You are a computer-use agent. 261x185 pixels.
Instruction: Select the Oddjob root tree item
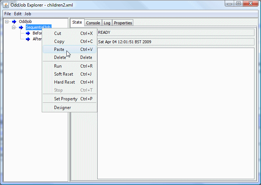coord(25,21)
